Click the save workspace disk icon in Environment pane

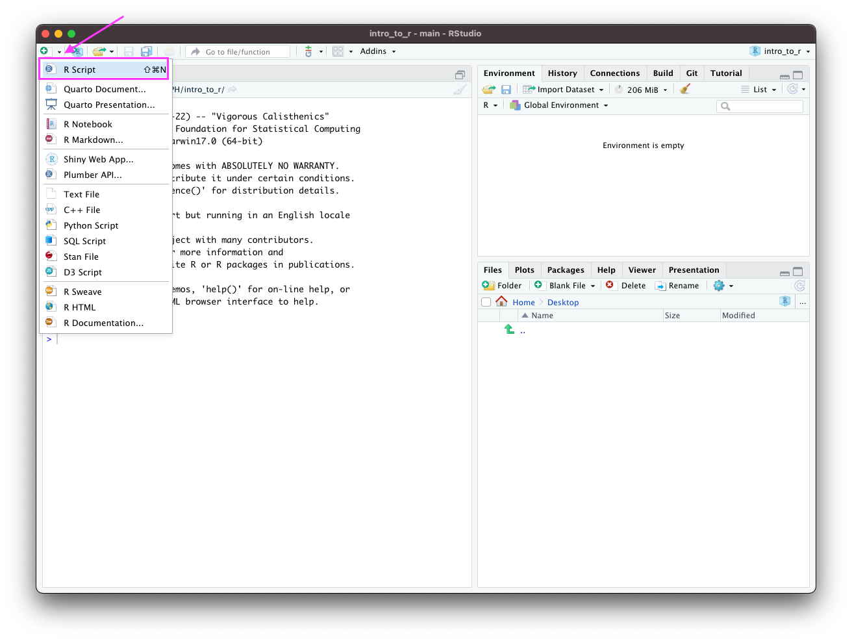tap(507, 90)
